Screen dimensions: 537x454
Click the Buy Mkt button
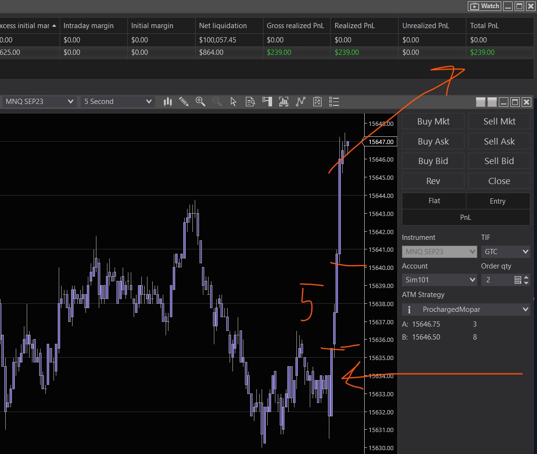point(433,122)
